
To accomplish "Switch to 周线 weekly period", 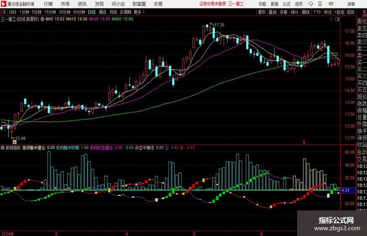I will [103, 12].
